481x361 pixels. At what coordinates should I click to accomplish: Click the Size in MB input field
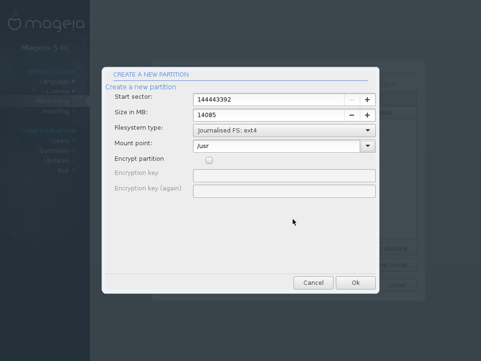(269, 115)
